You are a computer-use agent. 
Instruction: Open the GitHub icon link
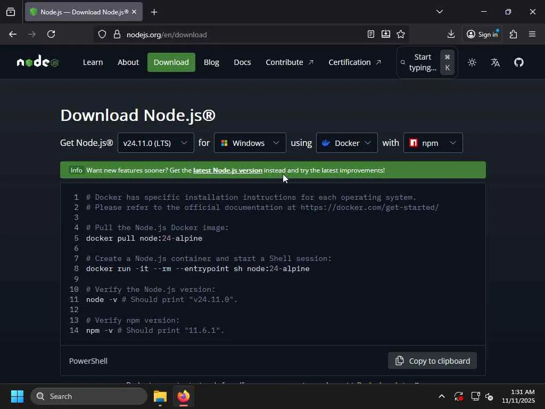tap(519, 62)
